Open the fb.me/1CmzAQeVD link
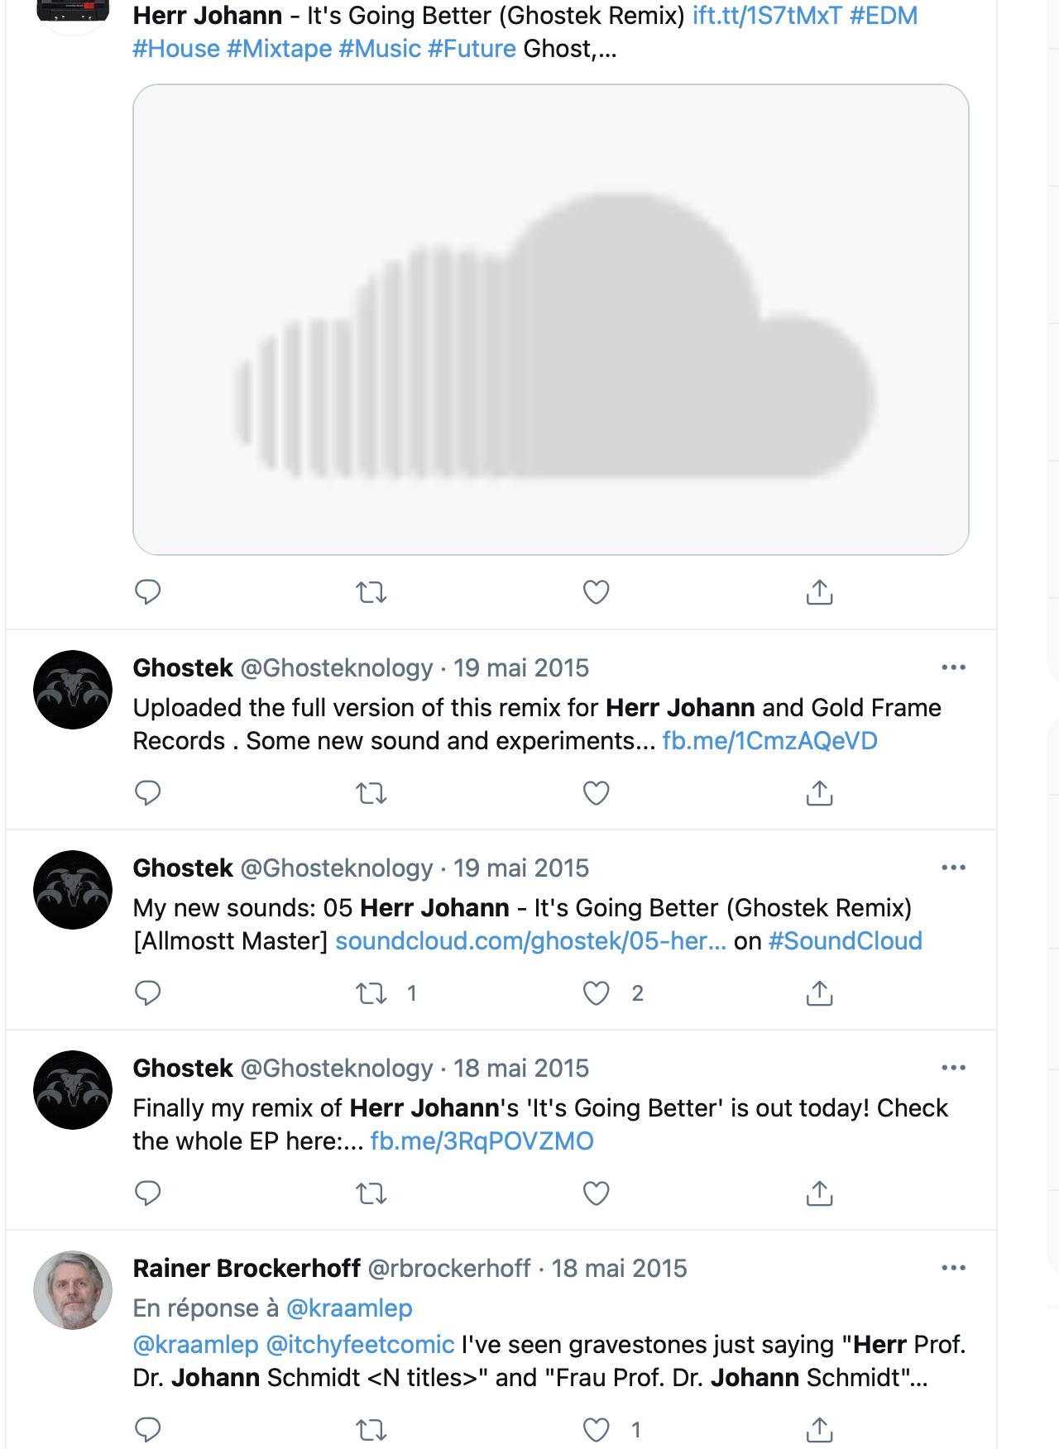 (x=769, y=741)
